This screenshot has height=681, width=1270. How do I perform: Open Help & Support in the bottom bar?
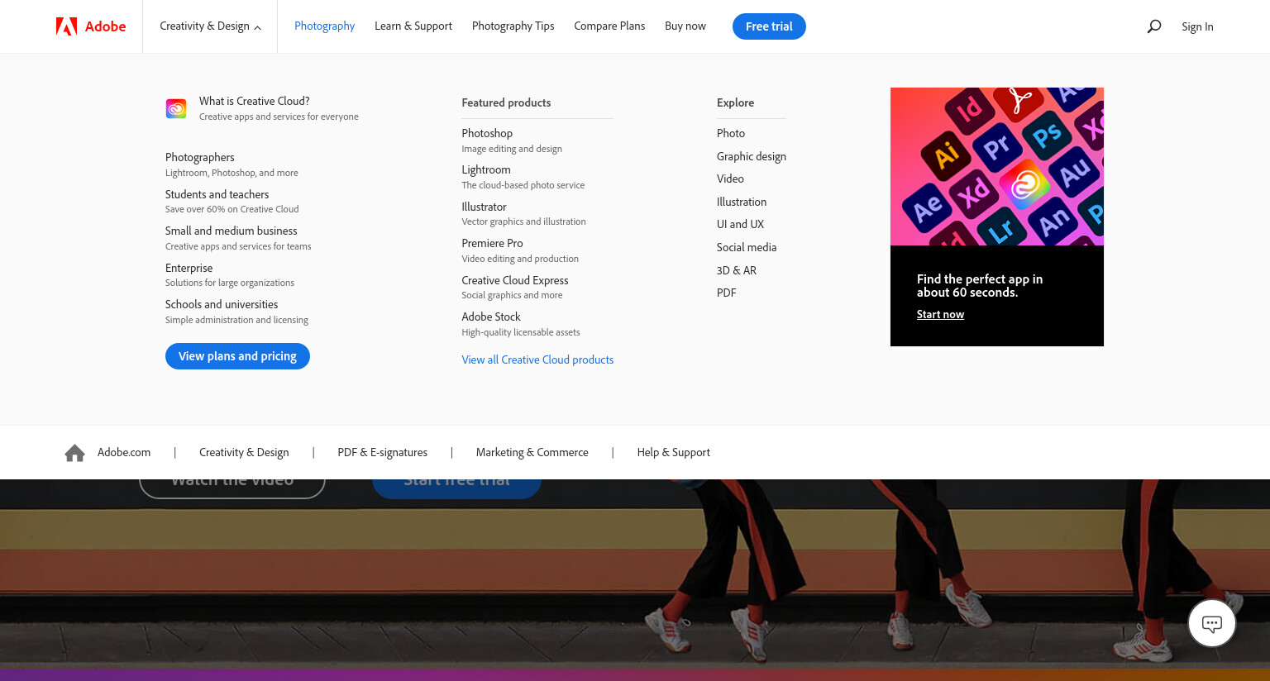(x=674, y=452)
